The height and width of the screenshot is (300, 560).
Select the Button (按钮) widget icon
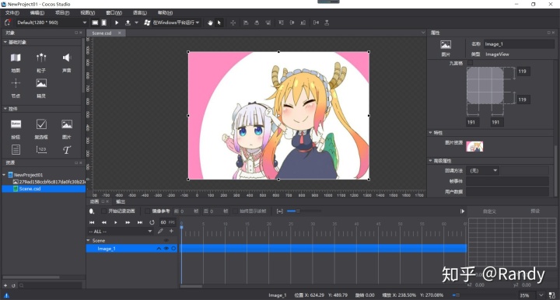point(16,124)
